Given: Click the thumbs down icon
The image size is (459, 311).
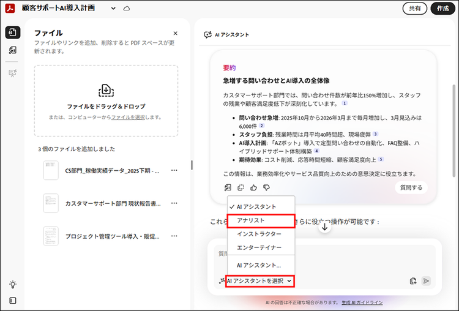Looking at the screenshot, I should [266, 188].
